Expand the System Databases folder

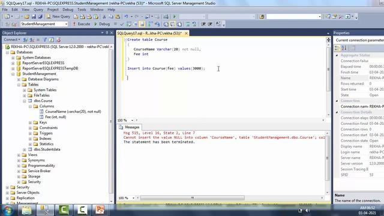click(13, 58)
